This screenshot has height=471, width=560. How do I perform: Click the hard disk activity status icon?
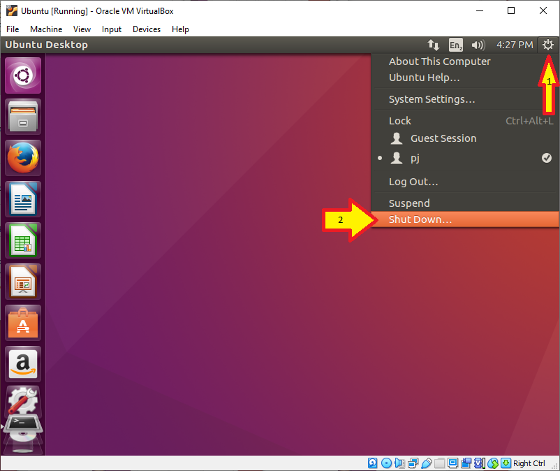tap(372, 463)
